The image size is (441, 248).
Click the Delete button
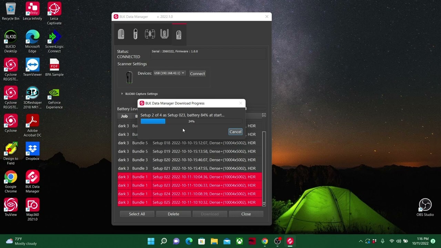(173, 214)
